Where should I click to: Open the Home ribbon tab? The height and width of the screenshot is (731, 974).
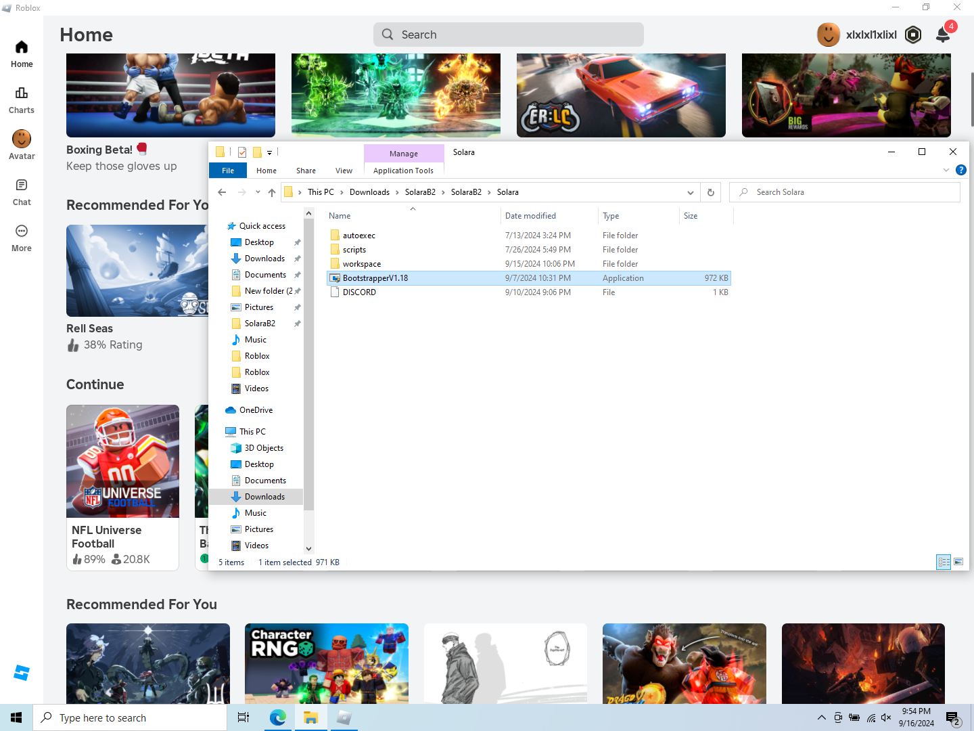pos(266,171)
